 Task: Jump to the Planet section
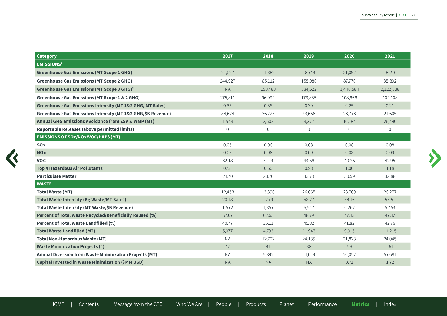286,304
